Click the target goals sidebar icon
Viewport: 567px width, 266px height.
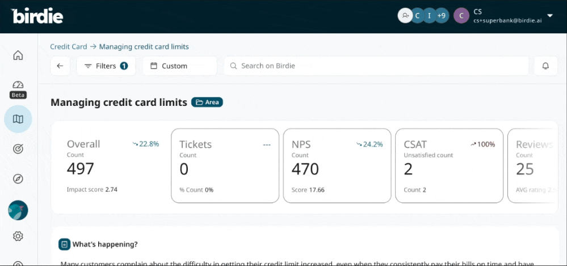click(18, 149)
